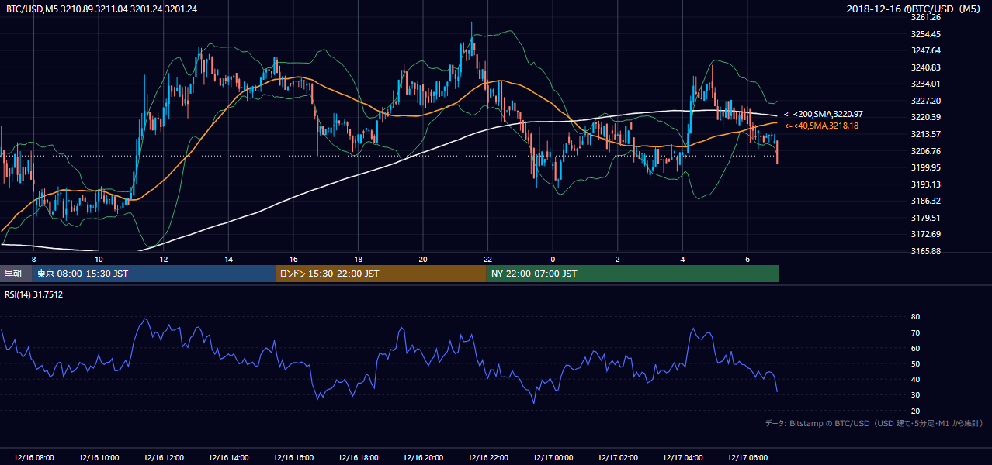The height and width of the screenshot is (465, 992).
Task: Click the 12/16 22:00 time label
Action: pyautogui.click(x=488, y=458)
